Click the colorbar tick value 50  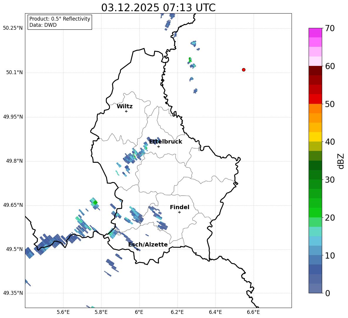pos(330,104)
